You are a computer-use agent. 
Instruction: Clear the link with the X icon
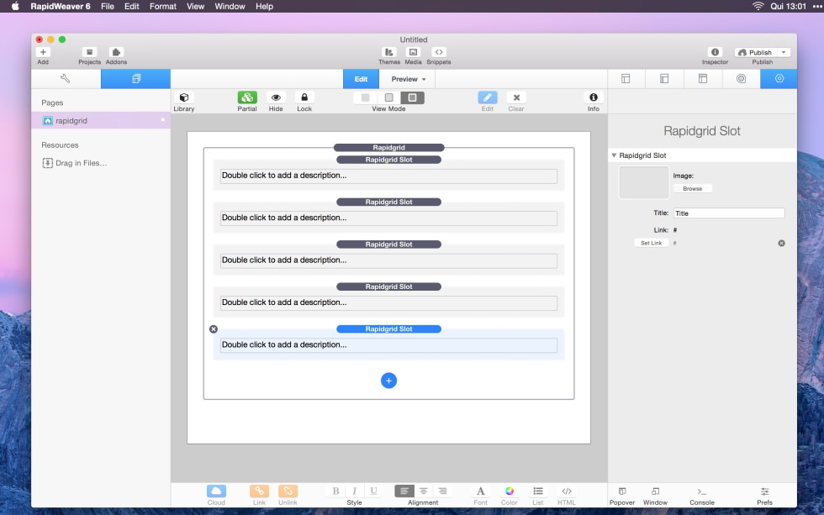pyautogui.click(x=781, y=243)
